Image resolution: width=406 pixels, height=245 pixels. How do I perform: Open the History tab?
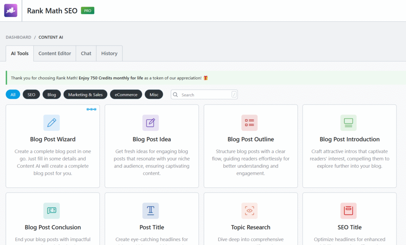pos(109,54)
